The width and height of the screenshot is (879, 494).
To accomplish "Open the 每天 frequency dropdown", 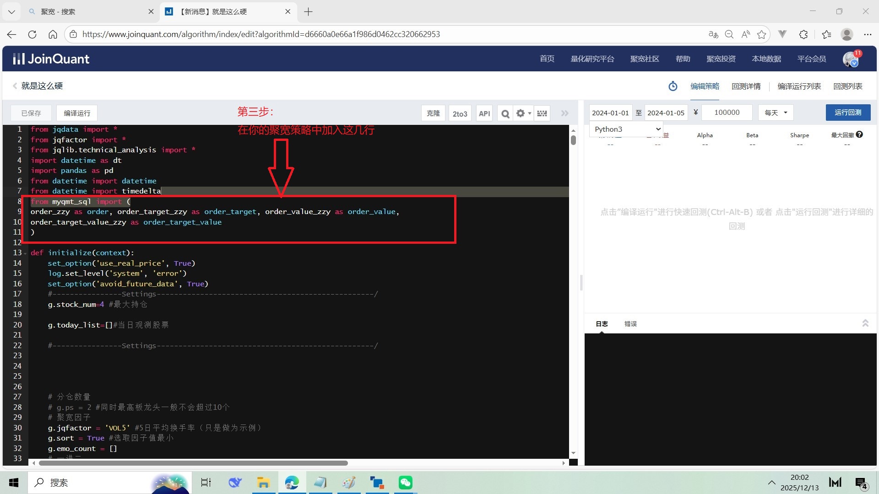I will point(776,113).
